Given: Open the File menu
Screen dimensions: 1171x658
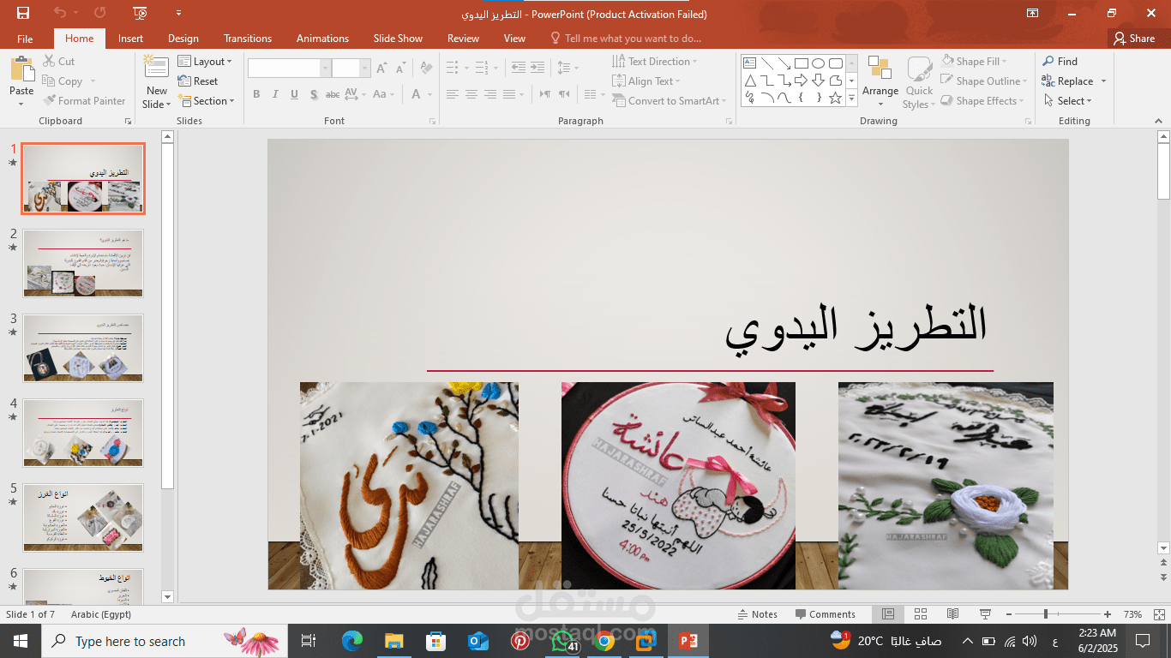Looking at the screenshot, I should [25, 39].
